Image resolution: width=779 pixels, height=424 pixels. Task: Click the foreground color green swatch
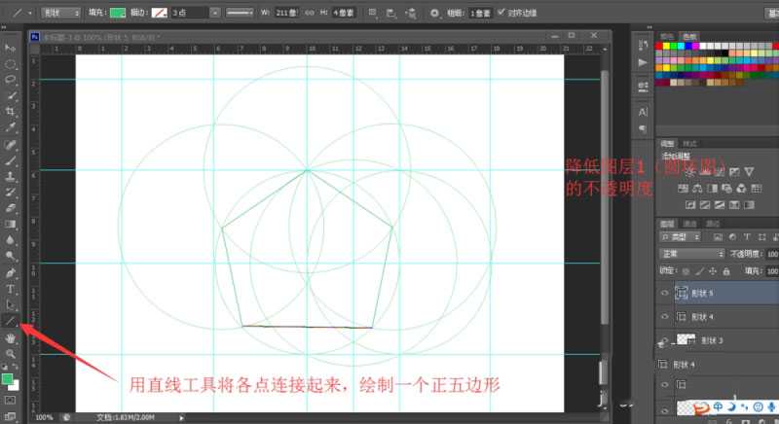(8, 378)
